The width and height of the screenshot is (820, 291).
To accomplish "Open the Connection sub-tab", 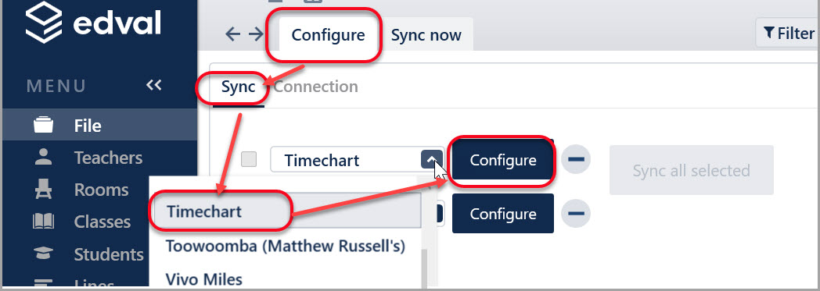I will [316, 87].
